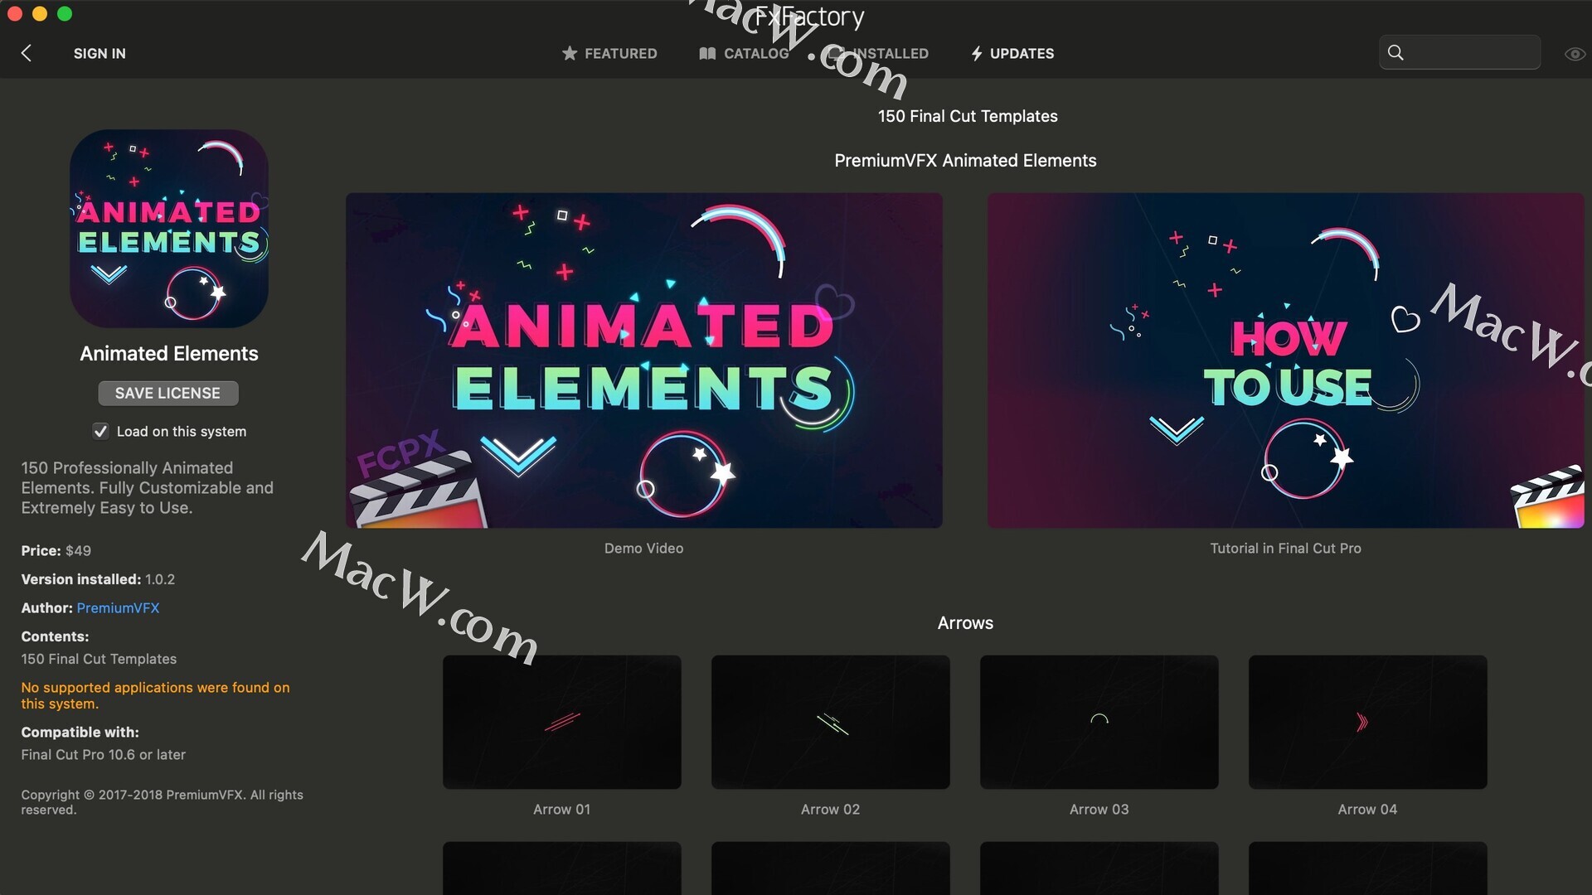Toggle the eye visibility icon
Screen dimensions: 1592x895
pos(1575,54)
